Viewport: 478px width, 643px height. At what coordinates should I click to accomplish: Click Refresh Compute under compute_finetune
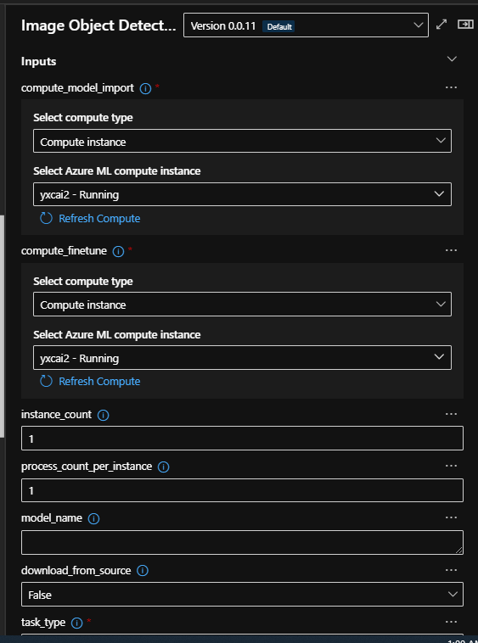point(90,382)
